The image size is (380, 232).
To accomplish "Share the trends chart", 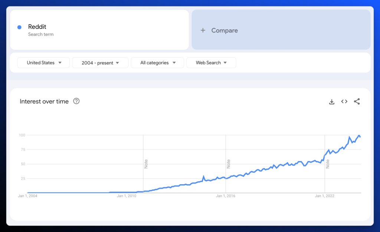I will (x=357, y=101).
